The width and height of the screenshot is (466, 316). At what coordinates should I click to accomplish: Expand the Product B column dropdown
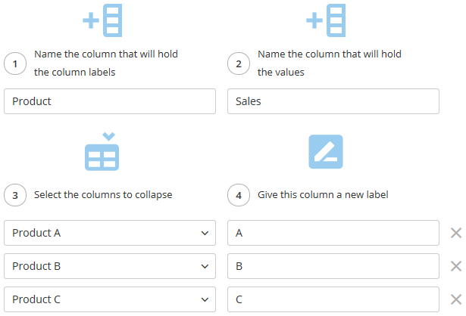[x=110, y=266]
